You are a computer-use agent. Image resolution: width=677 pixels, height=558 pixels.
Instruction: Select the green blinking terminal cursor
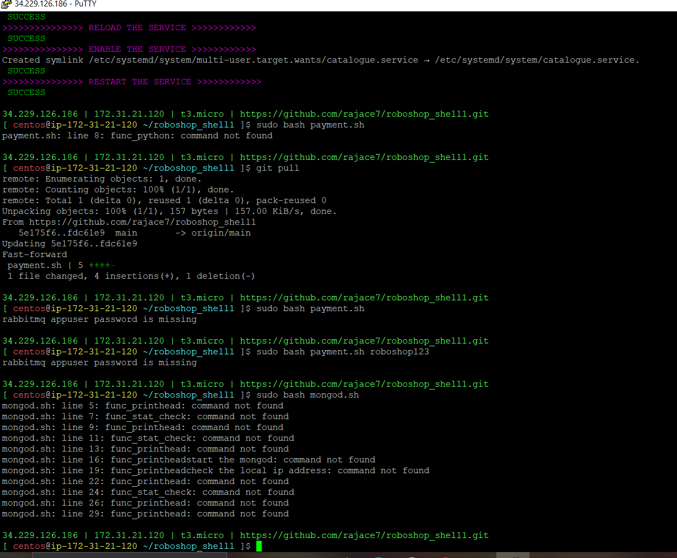[258, 546]
